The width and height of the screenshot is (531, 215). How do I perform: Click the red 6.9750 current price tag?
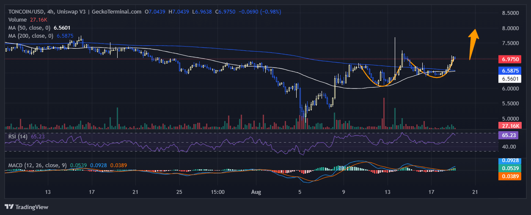pyautogui.click(x=509, y=59)
